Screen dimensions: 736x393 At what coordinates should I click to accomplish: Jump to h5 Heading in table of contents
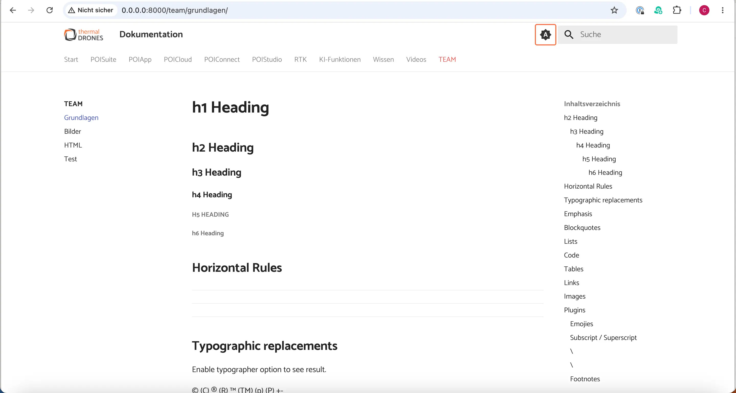(599, 159)
